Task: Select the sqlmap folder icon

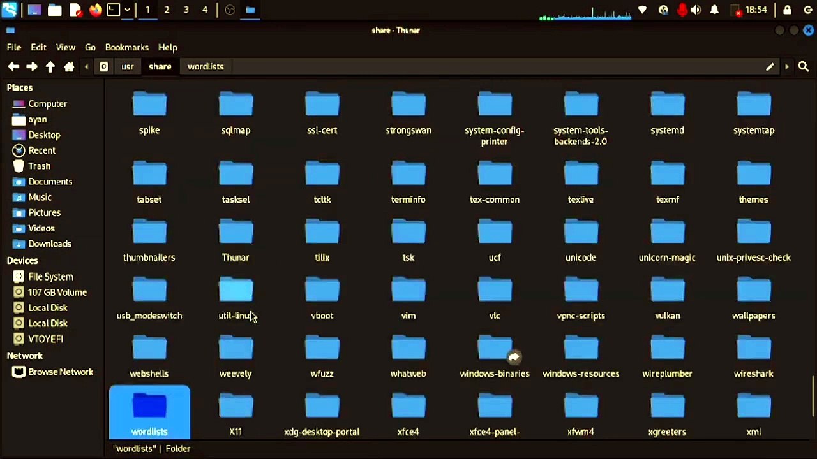Action: [236, 105]
